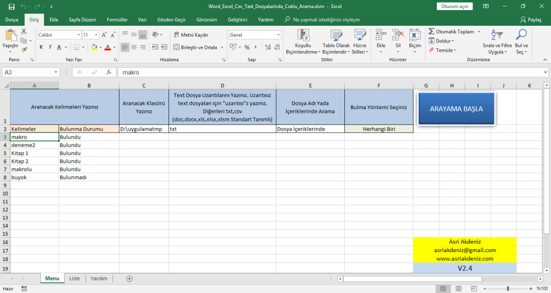Screen dimensions: 551x293
Task: Click the Format Painter brush icon
Action: (x=23, y=48)
